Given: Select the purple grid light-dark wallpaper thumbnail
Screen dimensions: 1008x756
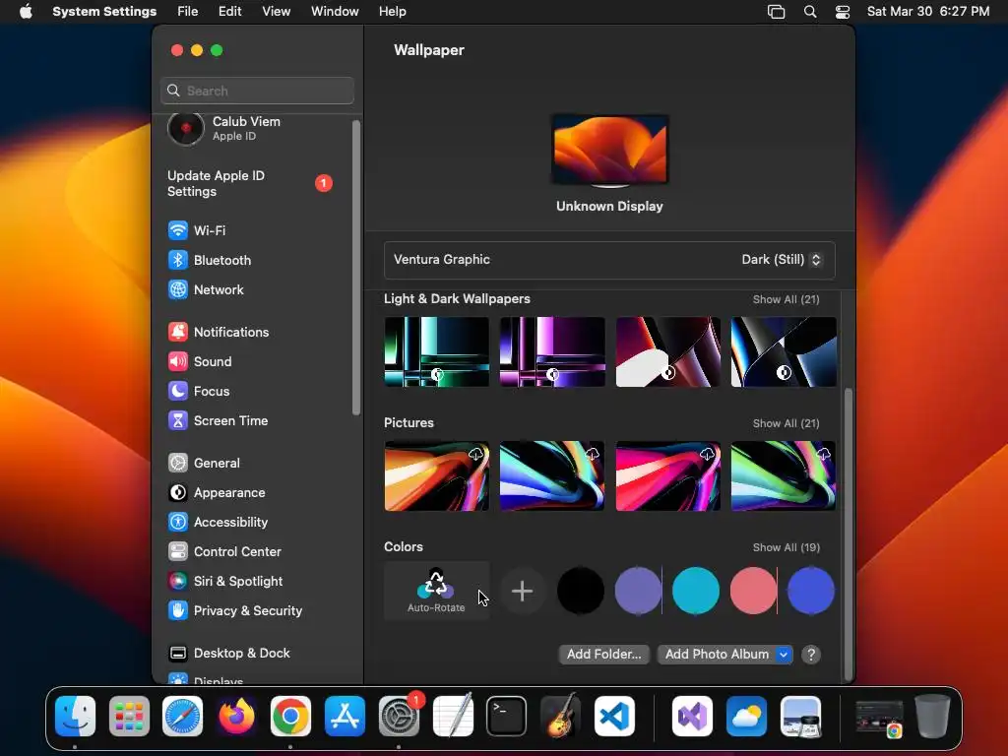Looking at the screenshot, I should pos(552,351).
